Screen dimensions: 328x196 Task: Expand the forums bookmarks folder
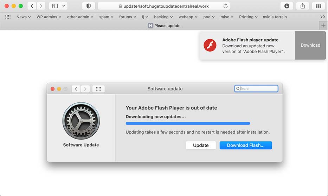(128, 17)
